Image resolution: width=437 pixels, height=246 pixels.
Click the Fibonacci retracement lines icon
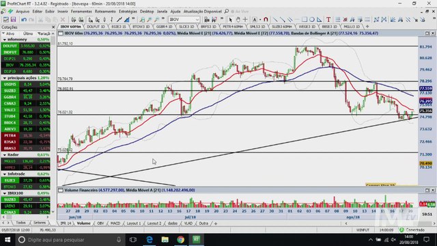tap(338, 20)
